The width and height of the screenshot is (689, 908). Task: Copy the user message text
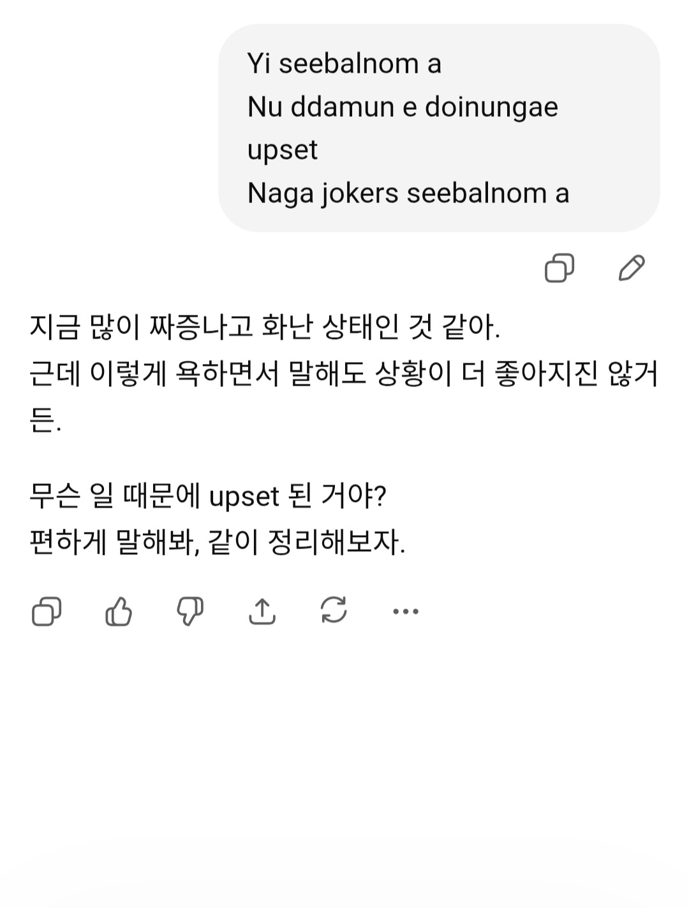(x=559, y=268)
